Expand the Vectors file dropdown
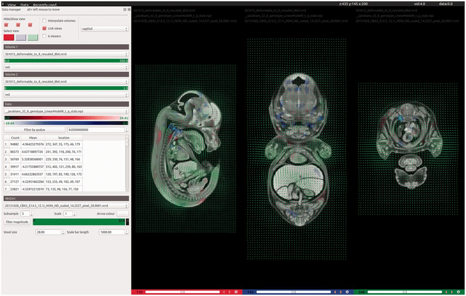The image size is (466, 296). (x=66, y=205)
